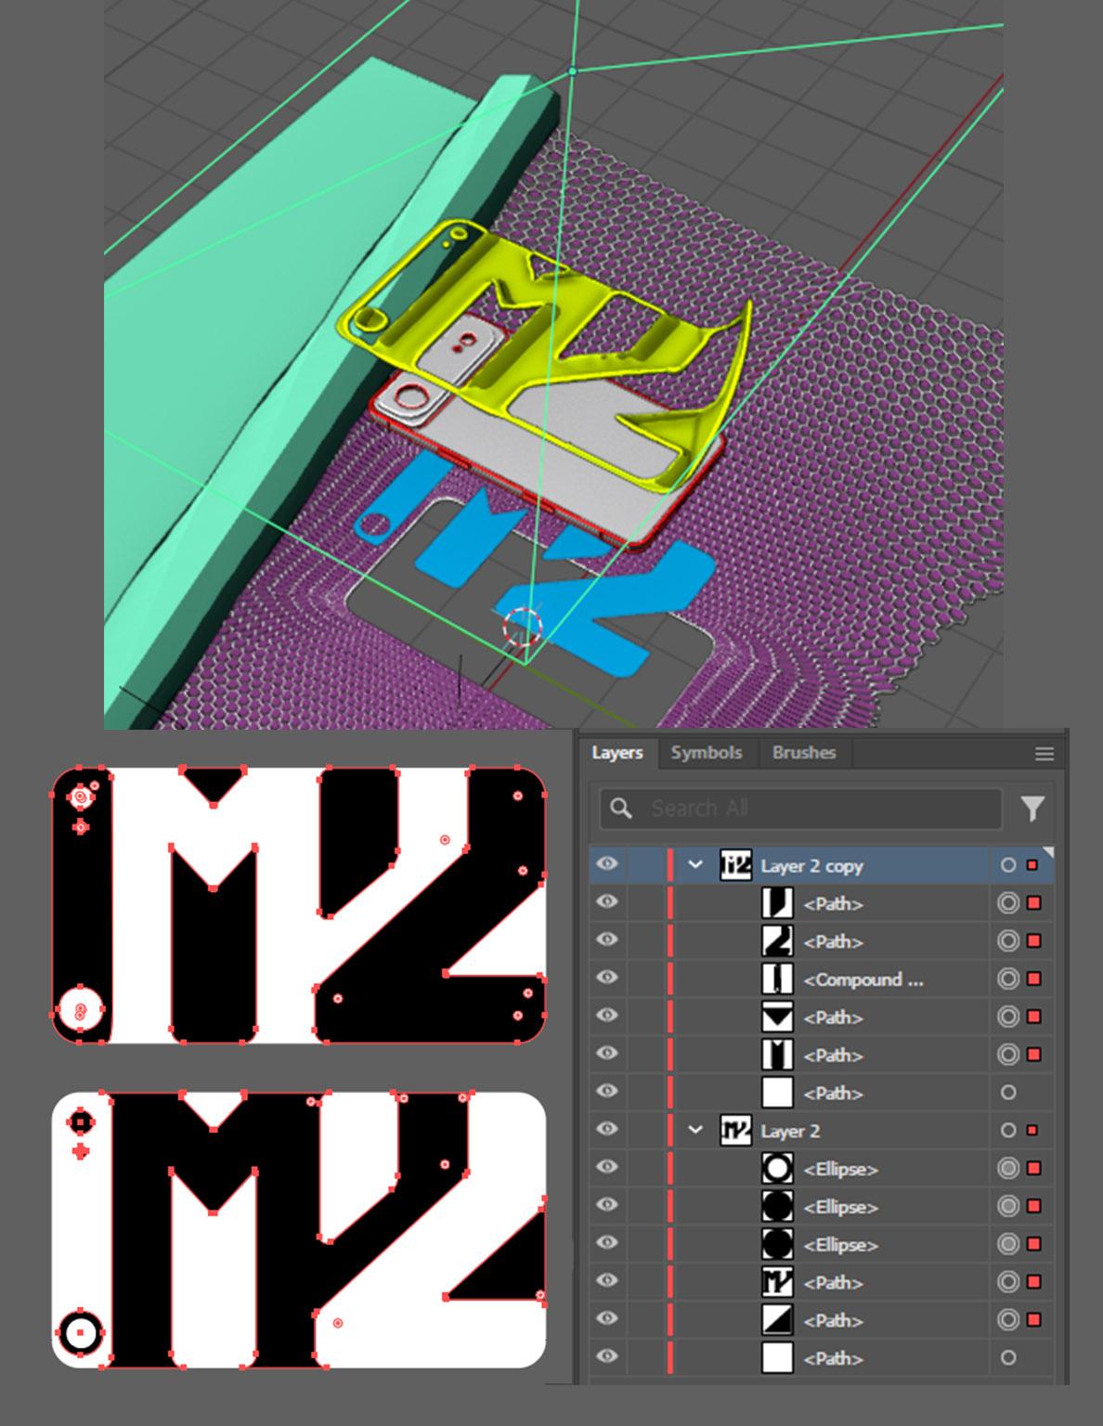
Task: Click red selection square on Layer 2 row
Action: 1032,1131
